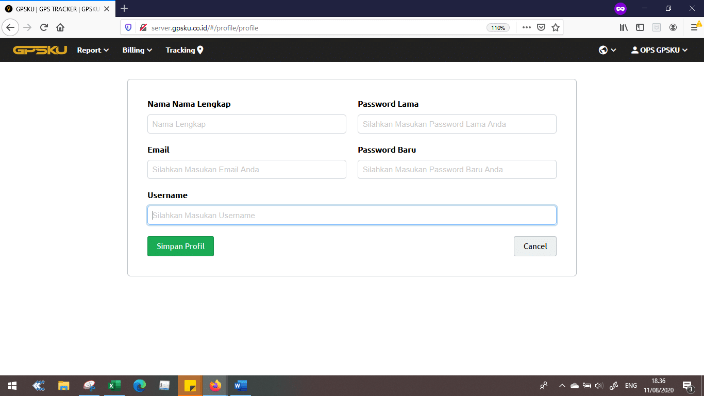Open Sticky Notes on the taskbar
The width and height of the screenshot is (704, 396).
coord(190,386)
